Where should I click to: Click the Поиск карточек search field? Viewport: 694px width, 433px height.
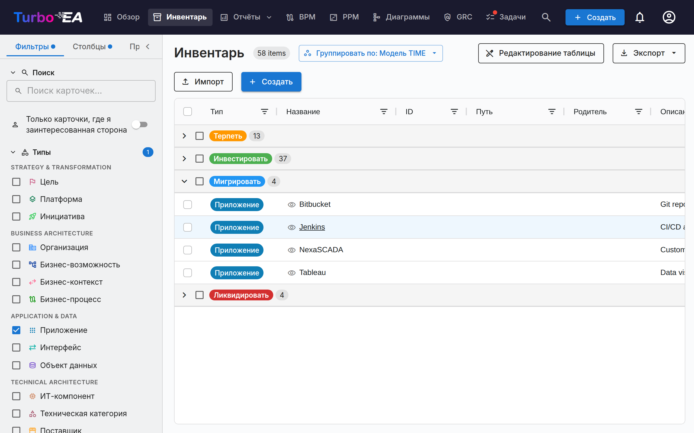coord(81,91)
